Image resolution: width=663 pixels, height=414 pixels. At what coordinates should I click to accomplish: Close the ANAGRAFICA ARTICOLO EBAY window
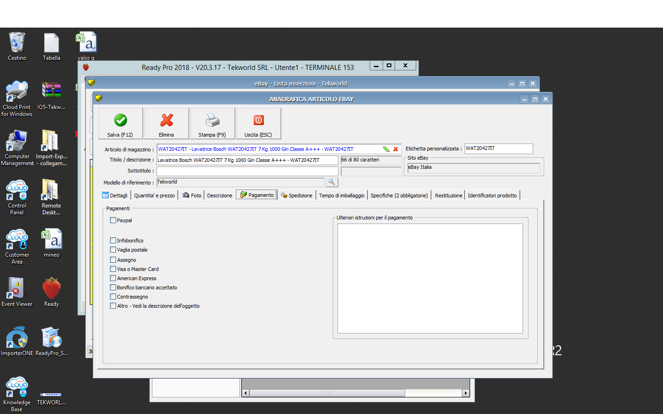[x=545, y=99]
